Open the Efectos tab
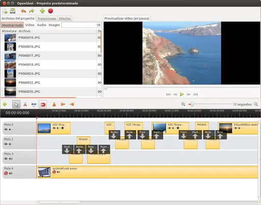261x205 pixels. [65, 18]
